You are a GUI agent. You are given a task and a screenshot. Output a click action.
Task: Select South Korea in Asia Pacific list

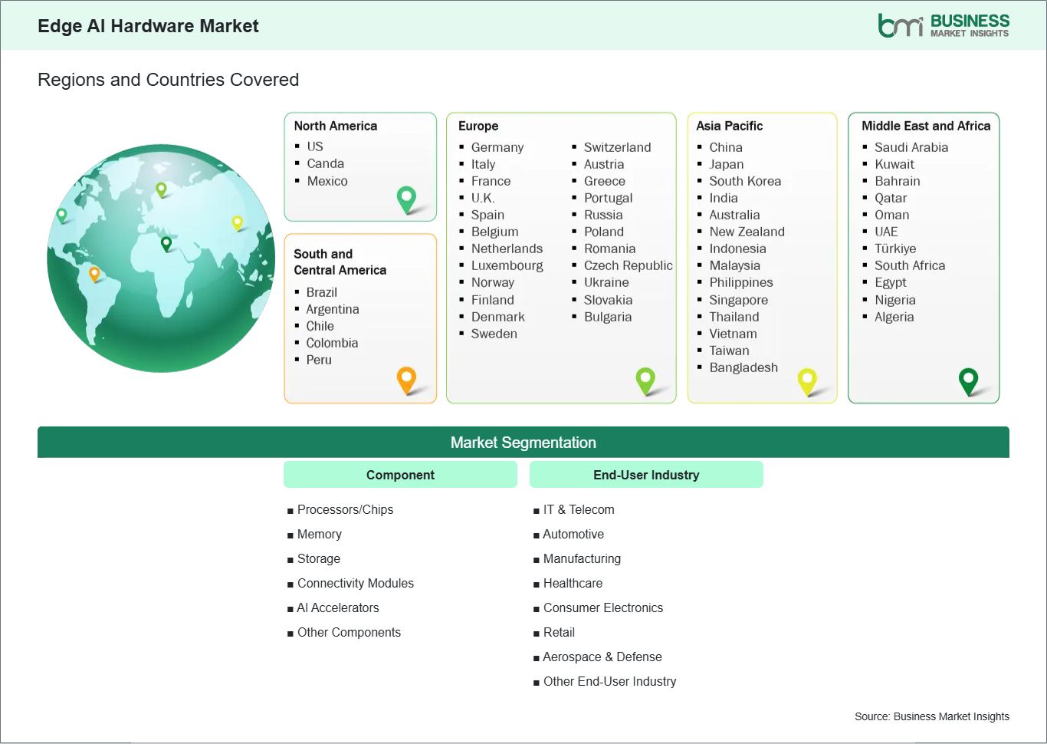(744, 181)
